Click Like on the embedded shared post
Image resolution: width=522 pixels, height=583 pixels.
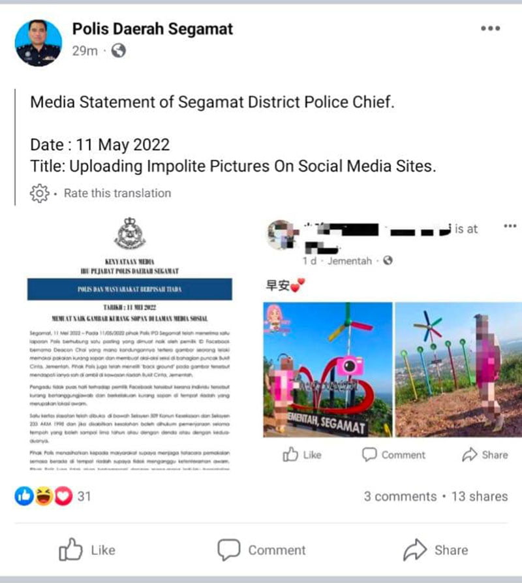pyautogui.click(x=302, y=454)
